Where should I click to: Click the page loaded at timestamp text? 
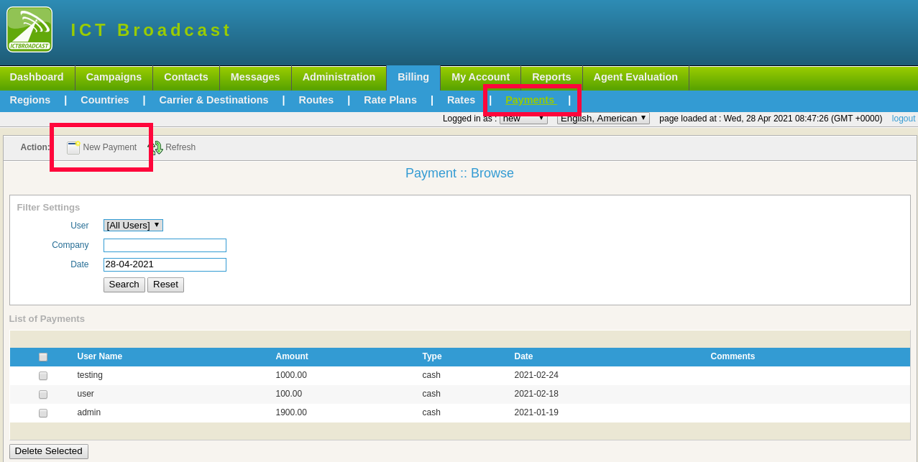771,119
